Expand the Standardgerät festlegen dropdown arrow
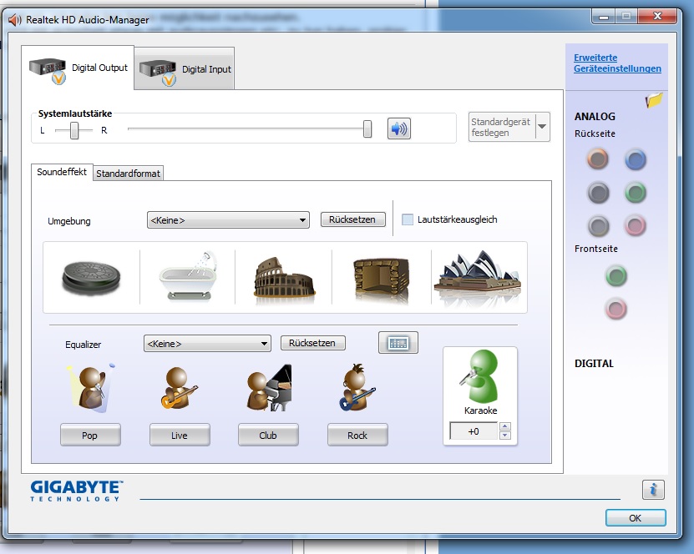 [542, 127]
